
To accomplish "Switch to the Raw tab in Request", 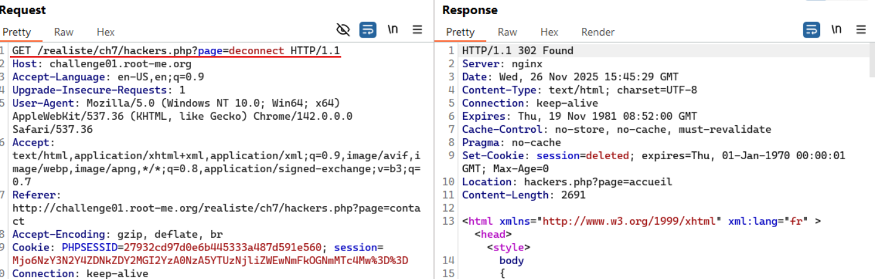I will tap(64, 32).
